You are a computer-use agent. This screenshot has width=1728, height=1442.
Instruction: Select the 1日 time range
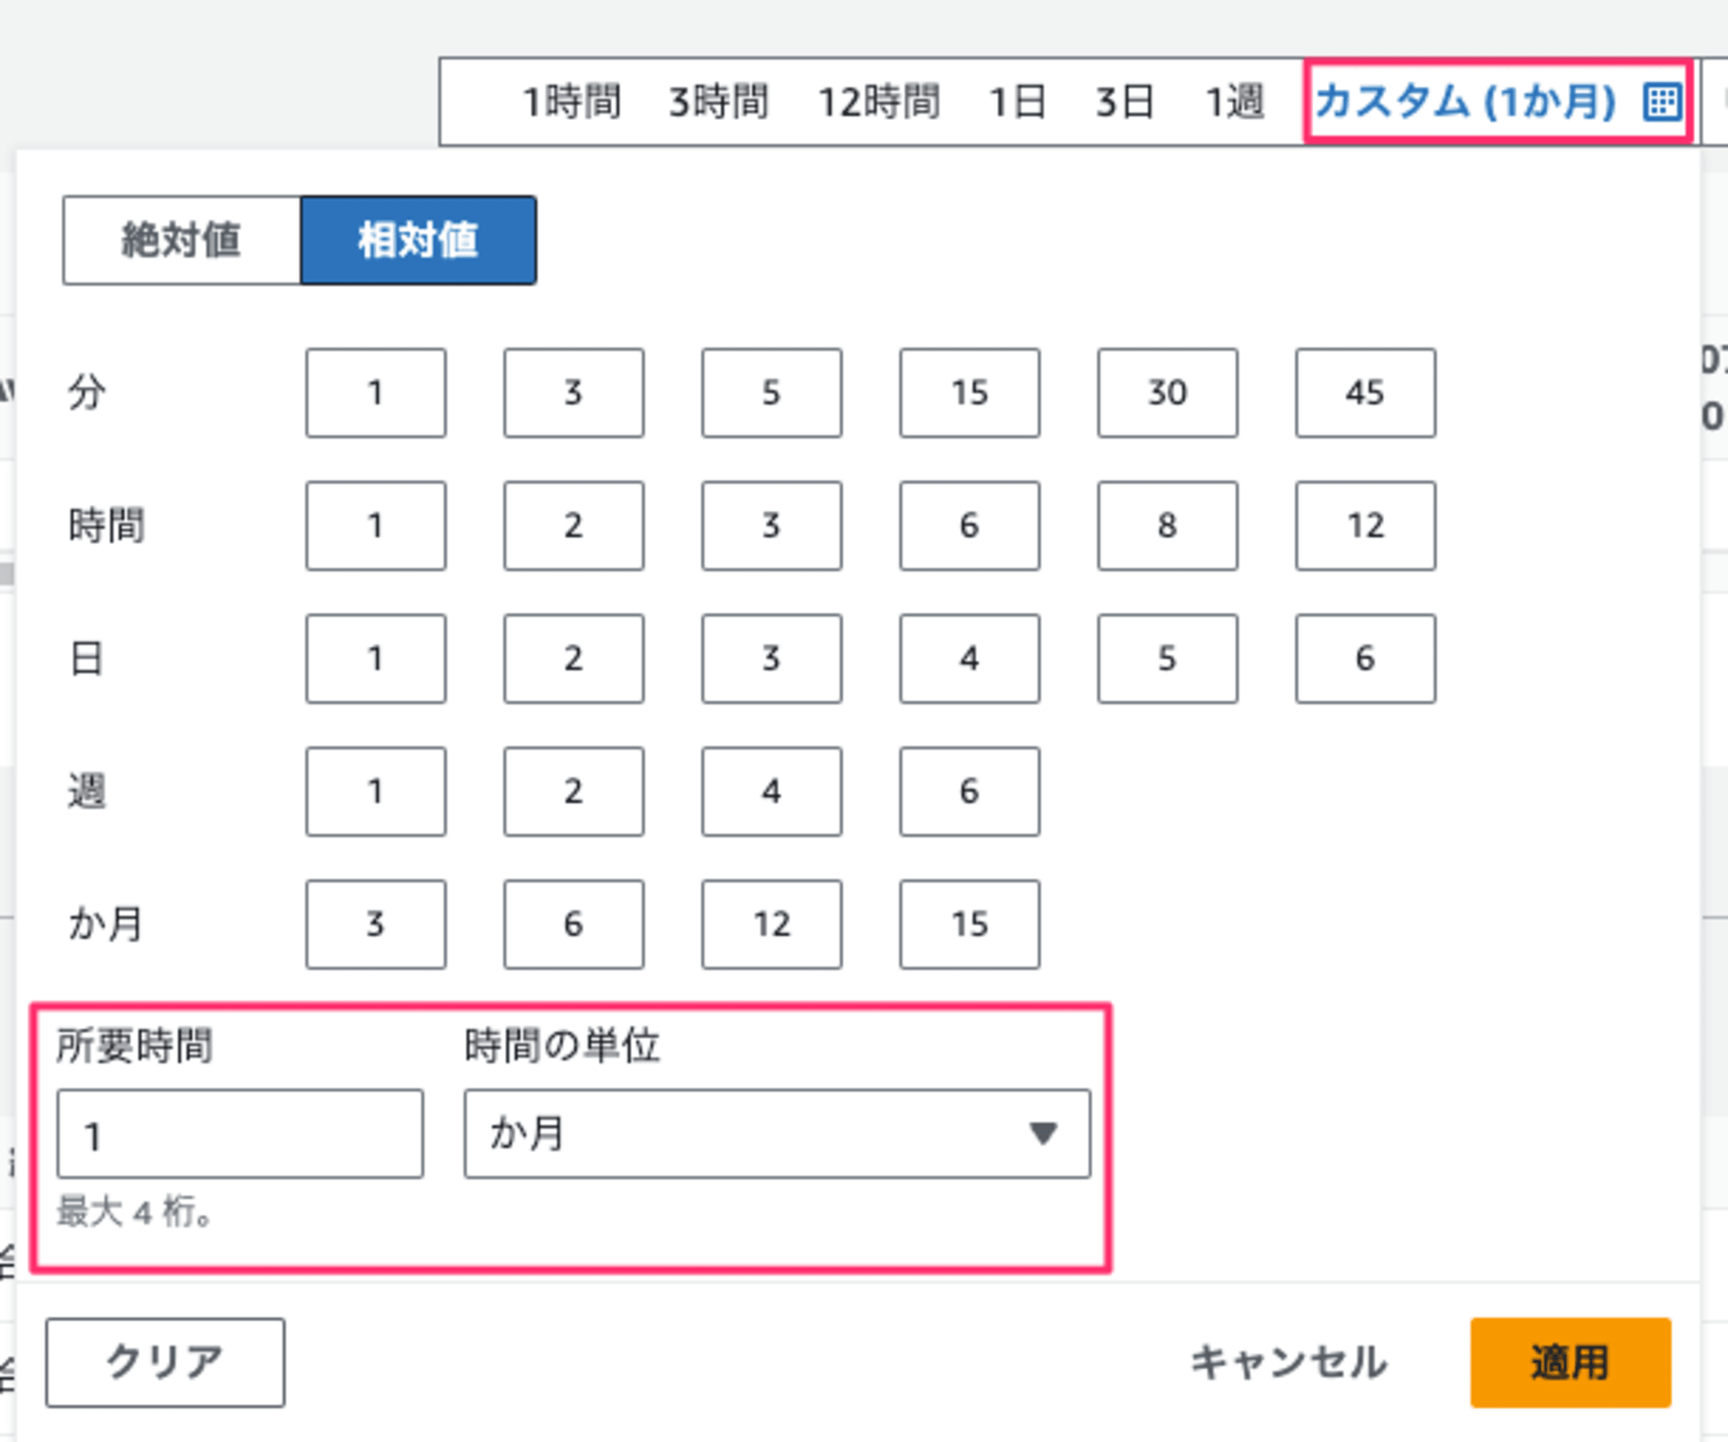(1017, 102)
